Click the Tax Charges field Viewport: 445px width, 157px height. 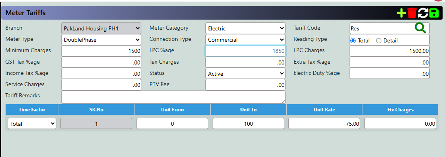[246, 62]
